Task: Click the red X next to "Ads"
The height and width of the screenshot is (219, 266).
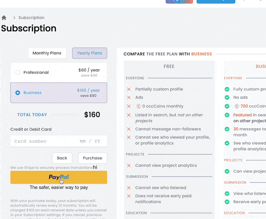Action: [129, 98]
